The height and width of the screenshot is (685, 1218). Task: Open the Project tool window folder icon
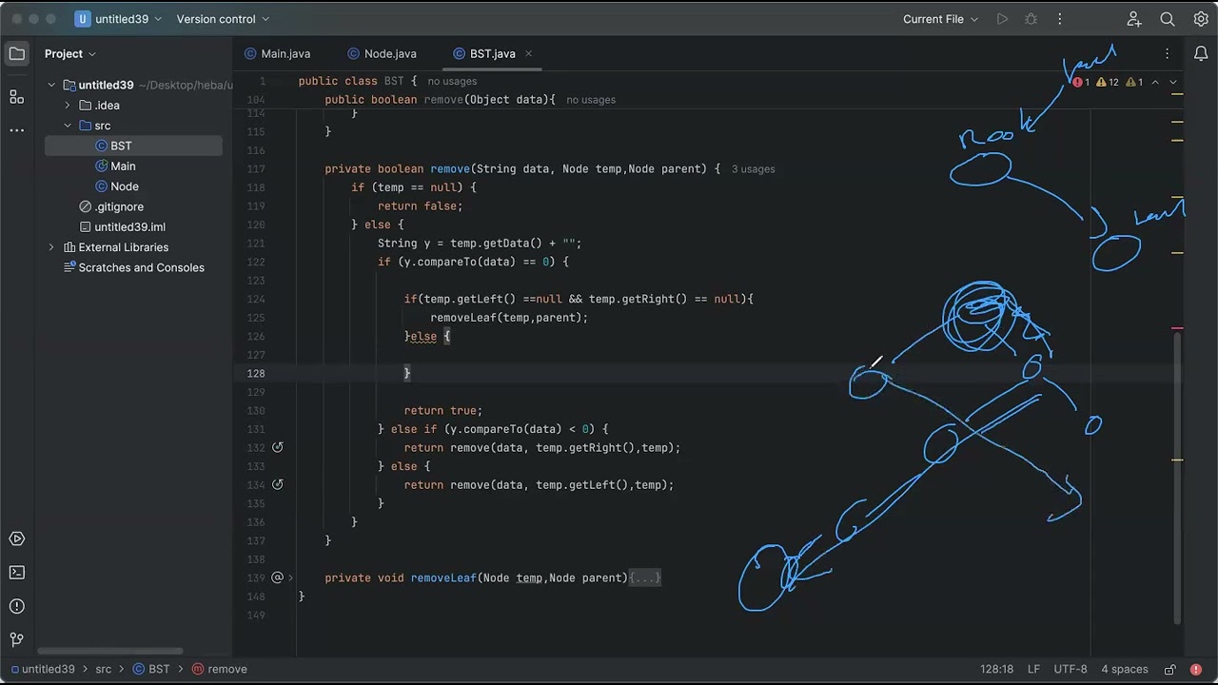pos(17,53)
